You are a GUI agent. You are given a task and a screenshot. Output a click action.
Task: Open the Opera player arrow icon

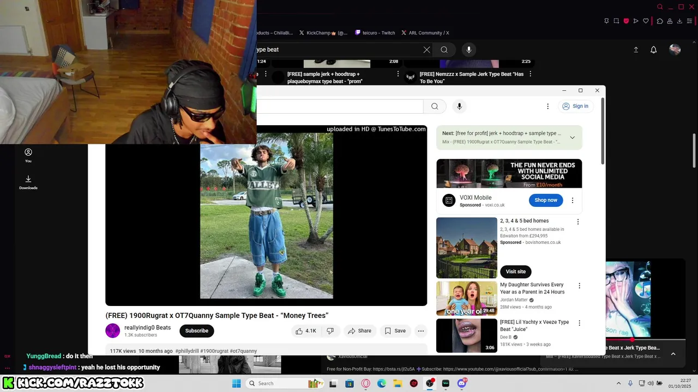pyautogui.click(x=636, y=21)
